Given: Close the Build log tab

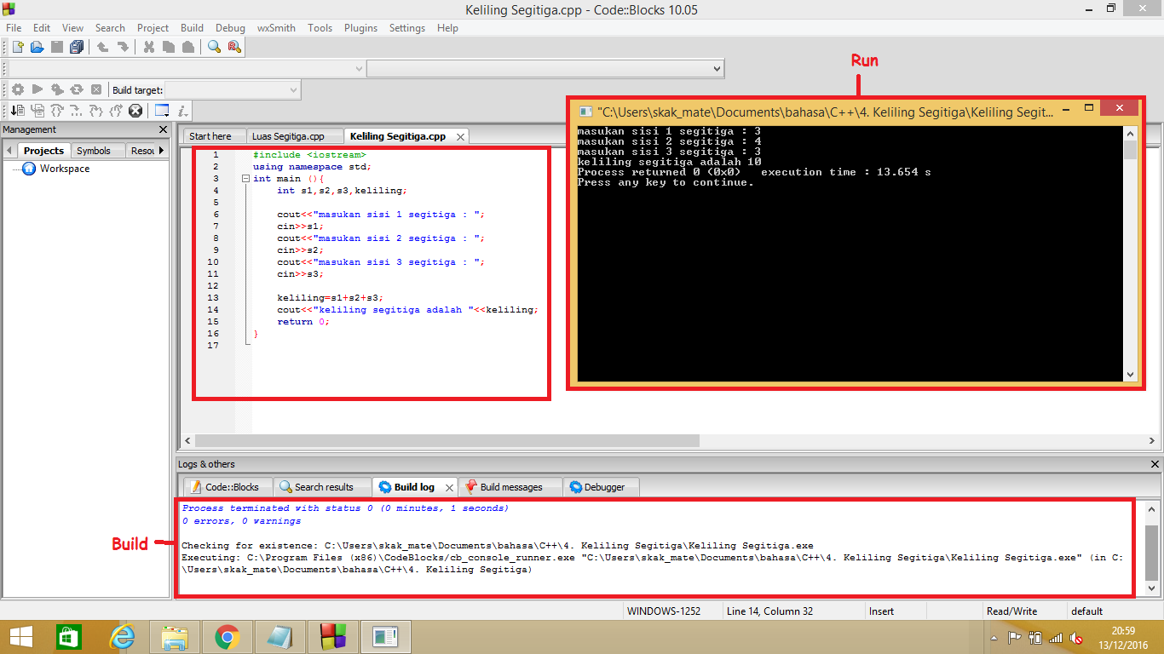Looking at the screenshot, I should pos(450,488).
